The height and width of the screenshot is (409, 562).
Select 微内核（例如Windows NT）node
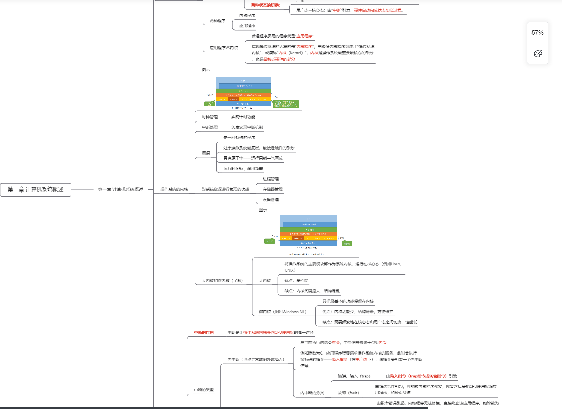click(x=282, y=312)
